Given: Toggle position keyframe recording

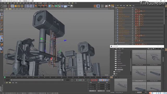Looking at the screenshot, I should click(x=100, y=80).
